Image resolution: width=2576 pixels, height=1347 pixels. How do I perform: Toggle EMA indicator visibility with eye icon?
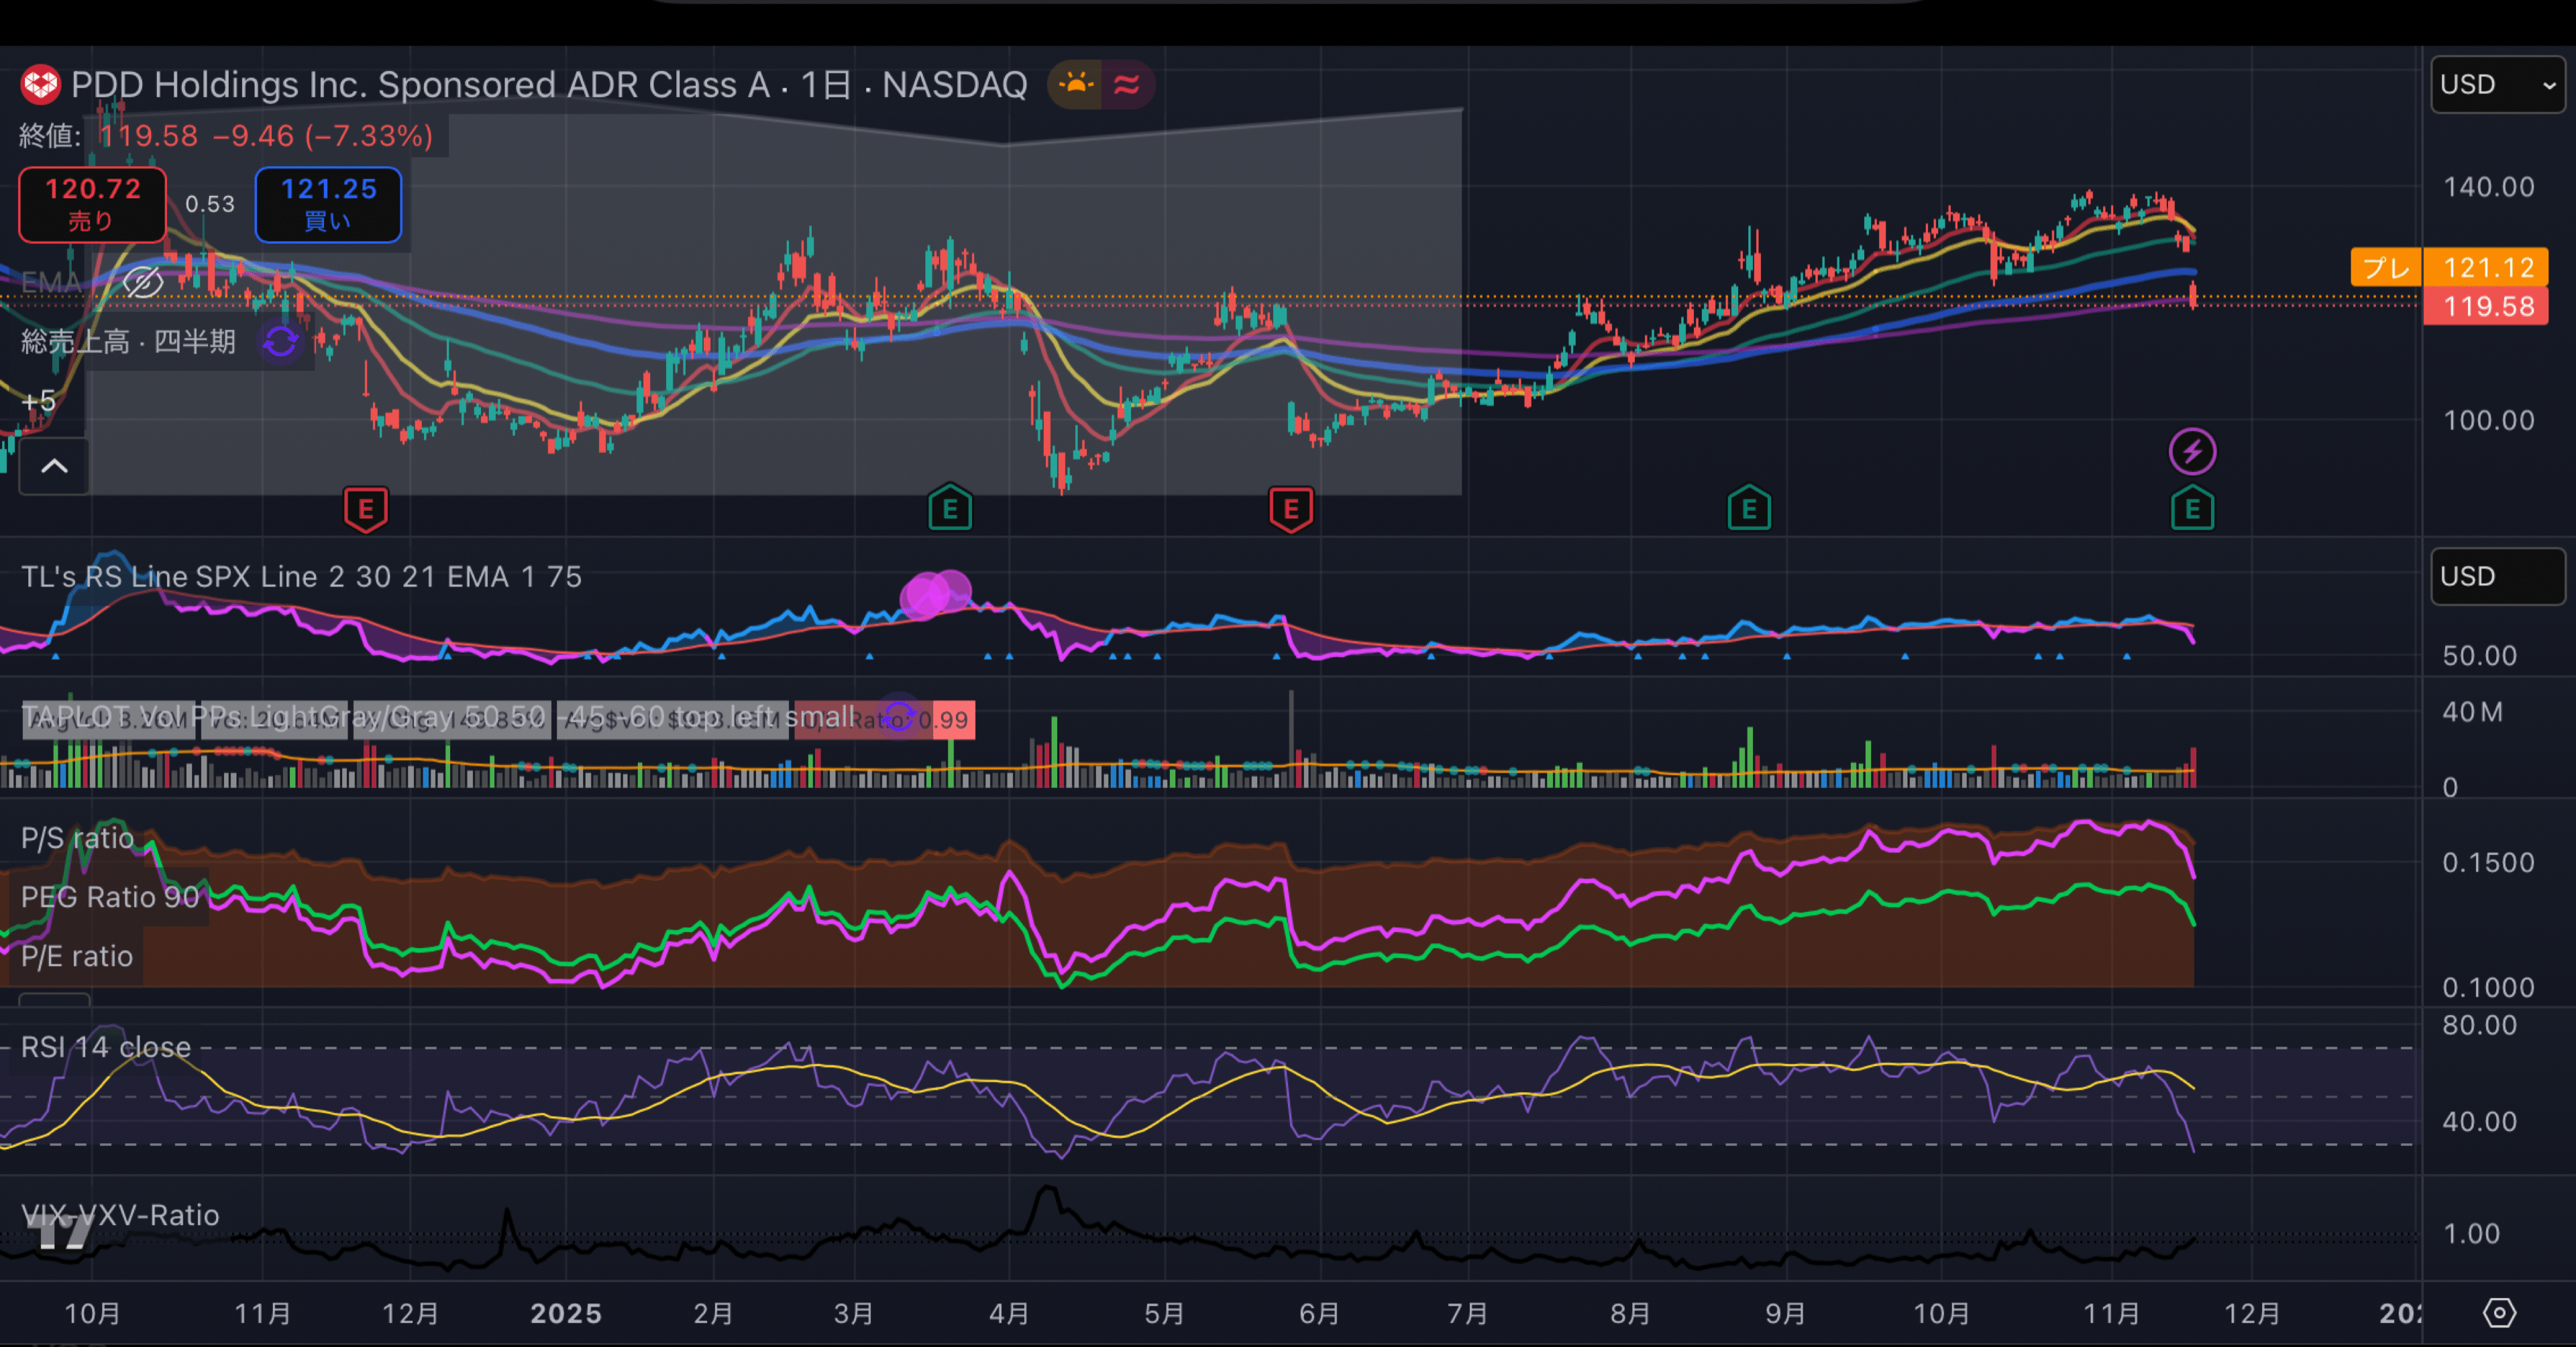pyautogui.click(x=143, y=283)
